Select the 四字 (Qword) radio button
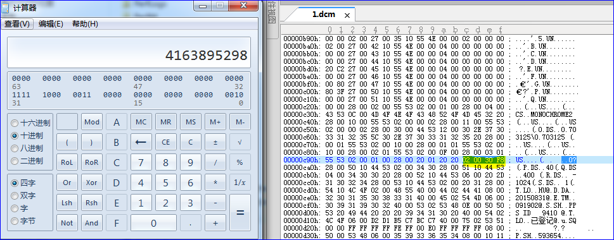This screenshot has width=614, height=240. click(x=15, y=183)
